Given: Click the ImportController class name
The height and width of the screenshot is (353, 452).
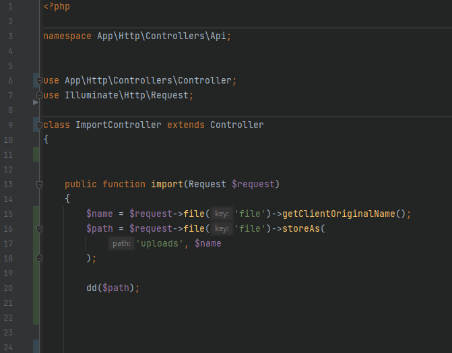Looking at the screenshot, I should [119, 125].
